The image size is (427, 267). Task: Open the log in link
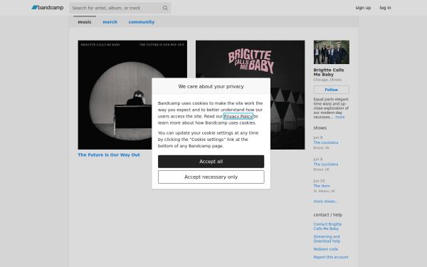385,8
